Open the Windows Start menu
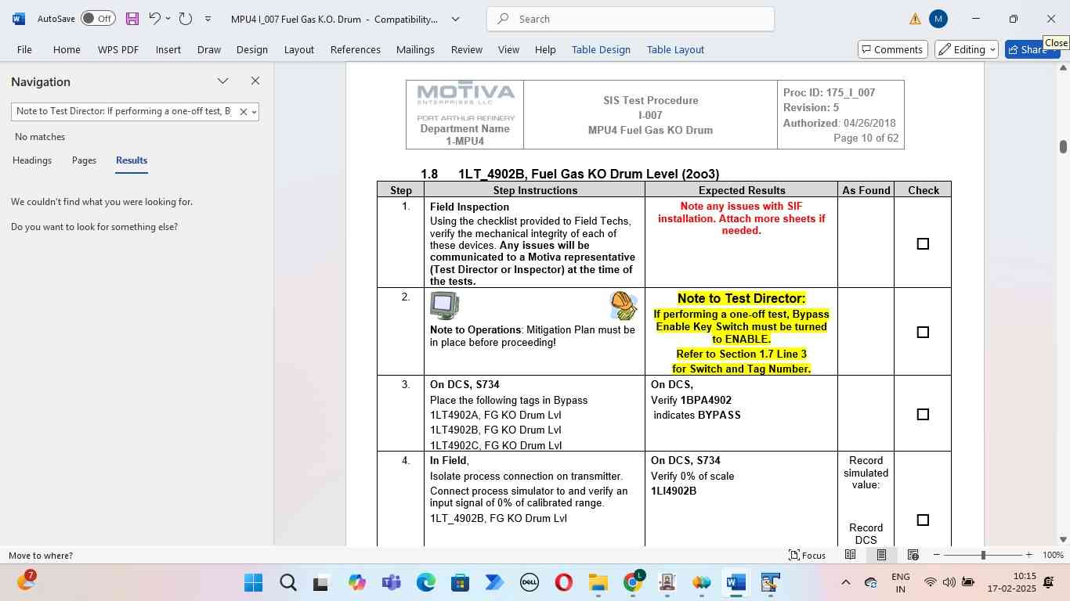Screen dimensions: 1070x601 253,583
